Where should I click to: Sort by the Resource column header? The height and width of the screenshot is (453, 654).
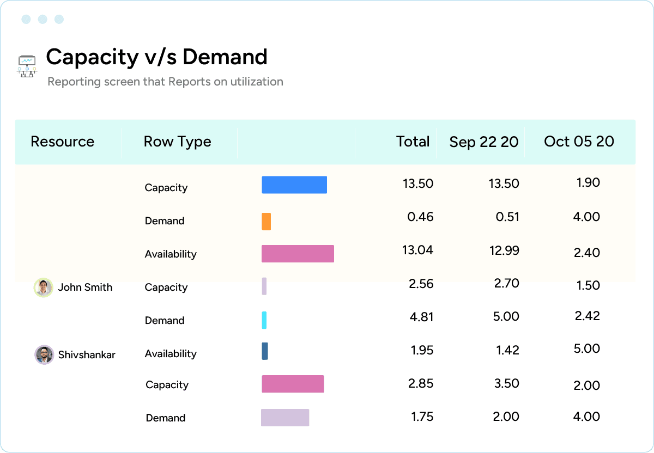coord(62,142)
